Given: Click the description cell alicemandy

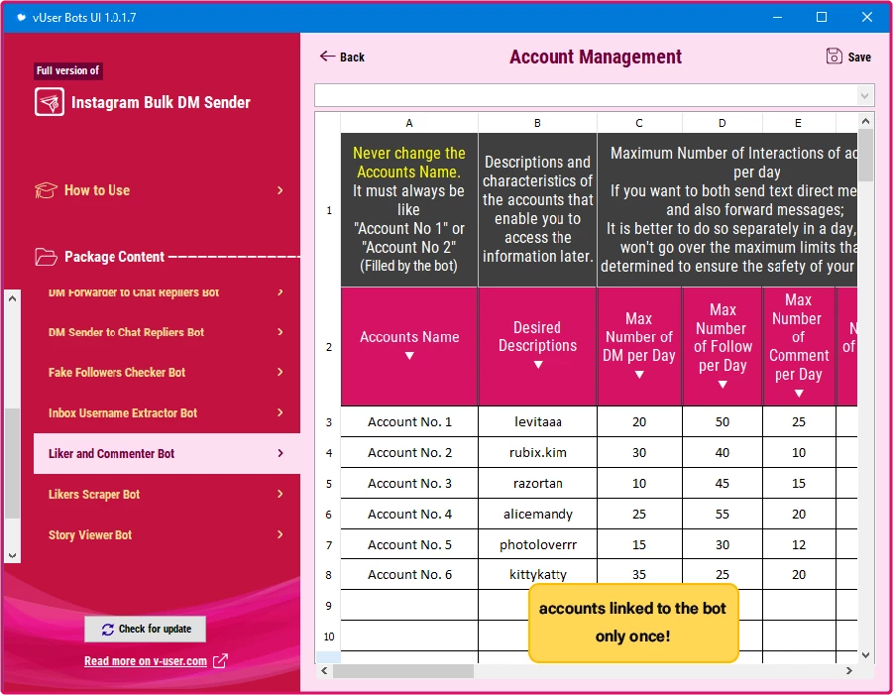Looking at the screenshot, I should (537, 515).
